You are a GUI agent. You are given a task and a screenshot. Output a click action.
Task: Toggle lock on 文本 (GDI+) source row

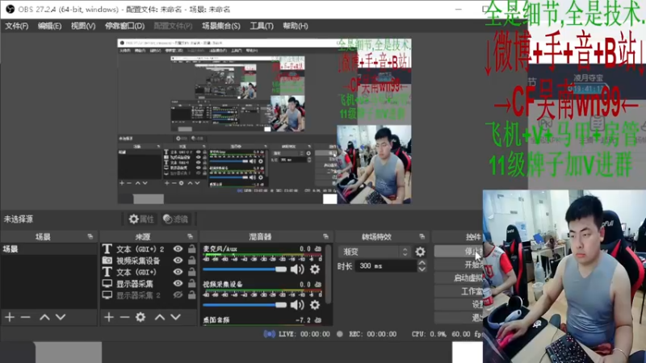[x=192, y=272]
